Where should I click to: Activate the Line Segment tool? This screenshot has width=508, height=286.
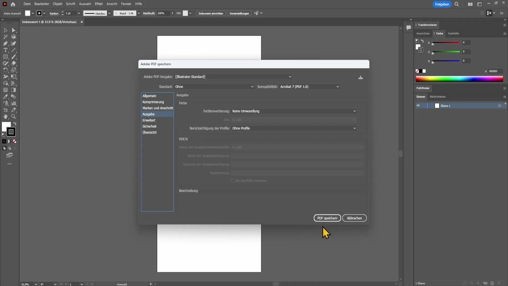coord(14,50)
